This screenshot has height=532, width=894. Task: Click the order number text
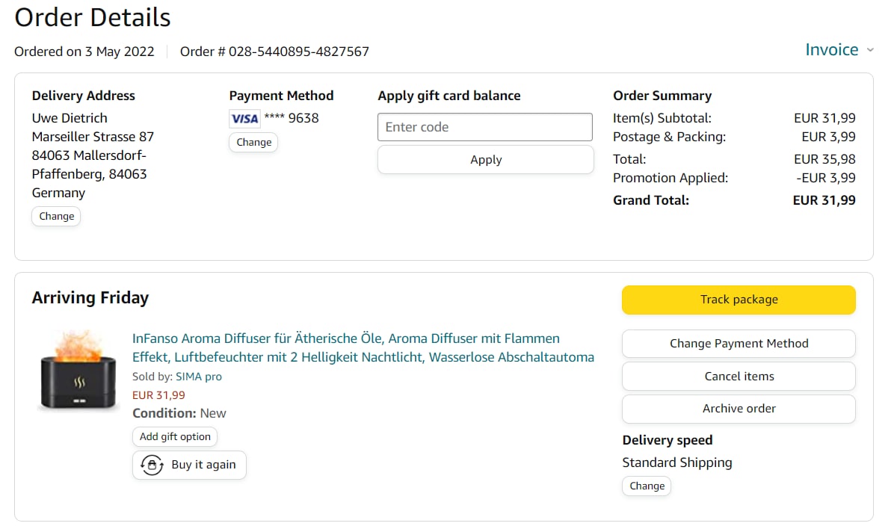click(x=274, y=52)
